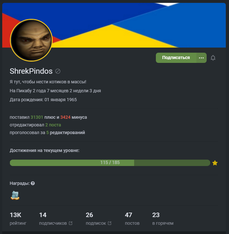
Task: Open подписчиков external link icon
Action: pyautogui.click(x=71, y=223)
